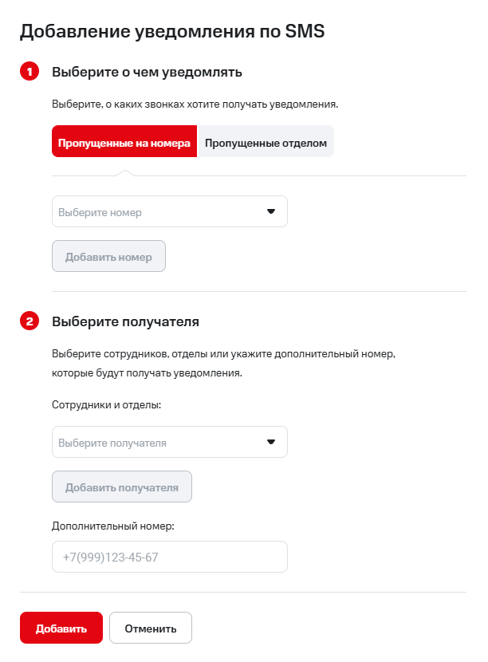Click the description about choosing employees and departments
The height and width of the screenshot is (662, 488).
pyautogui.click(x=223, y=362)
